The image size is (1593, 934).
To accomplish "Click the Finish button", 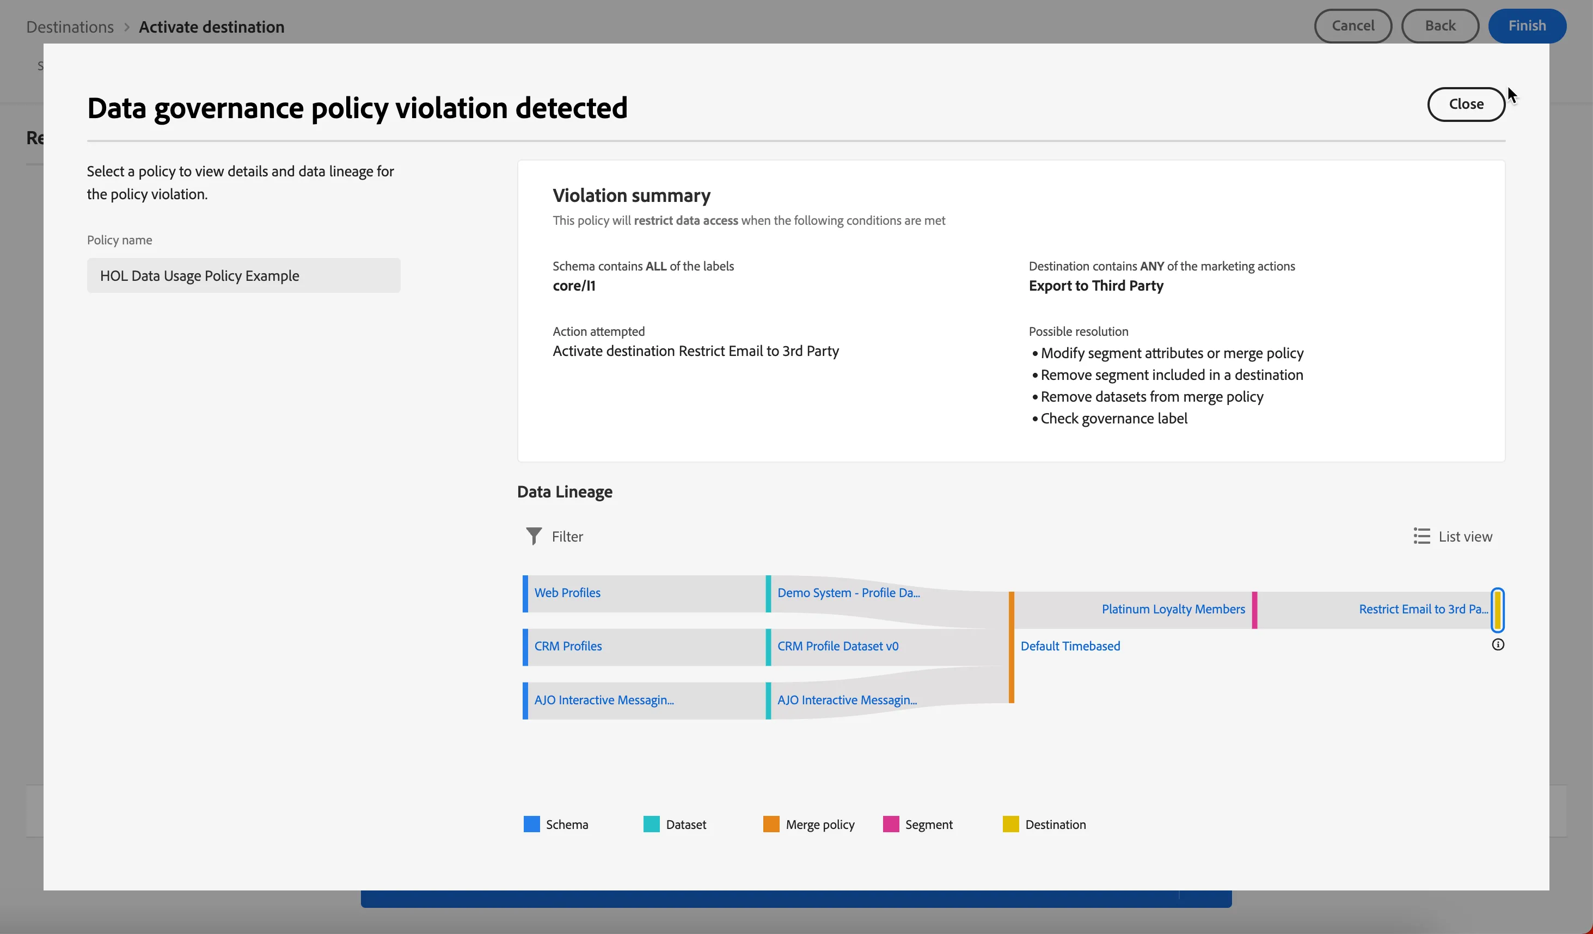I will (x=1527, y=26).
